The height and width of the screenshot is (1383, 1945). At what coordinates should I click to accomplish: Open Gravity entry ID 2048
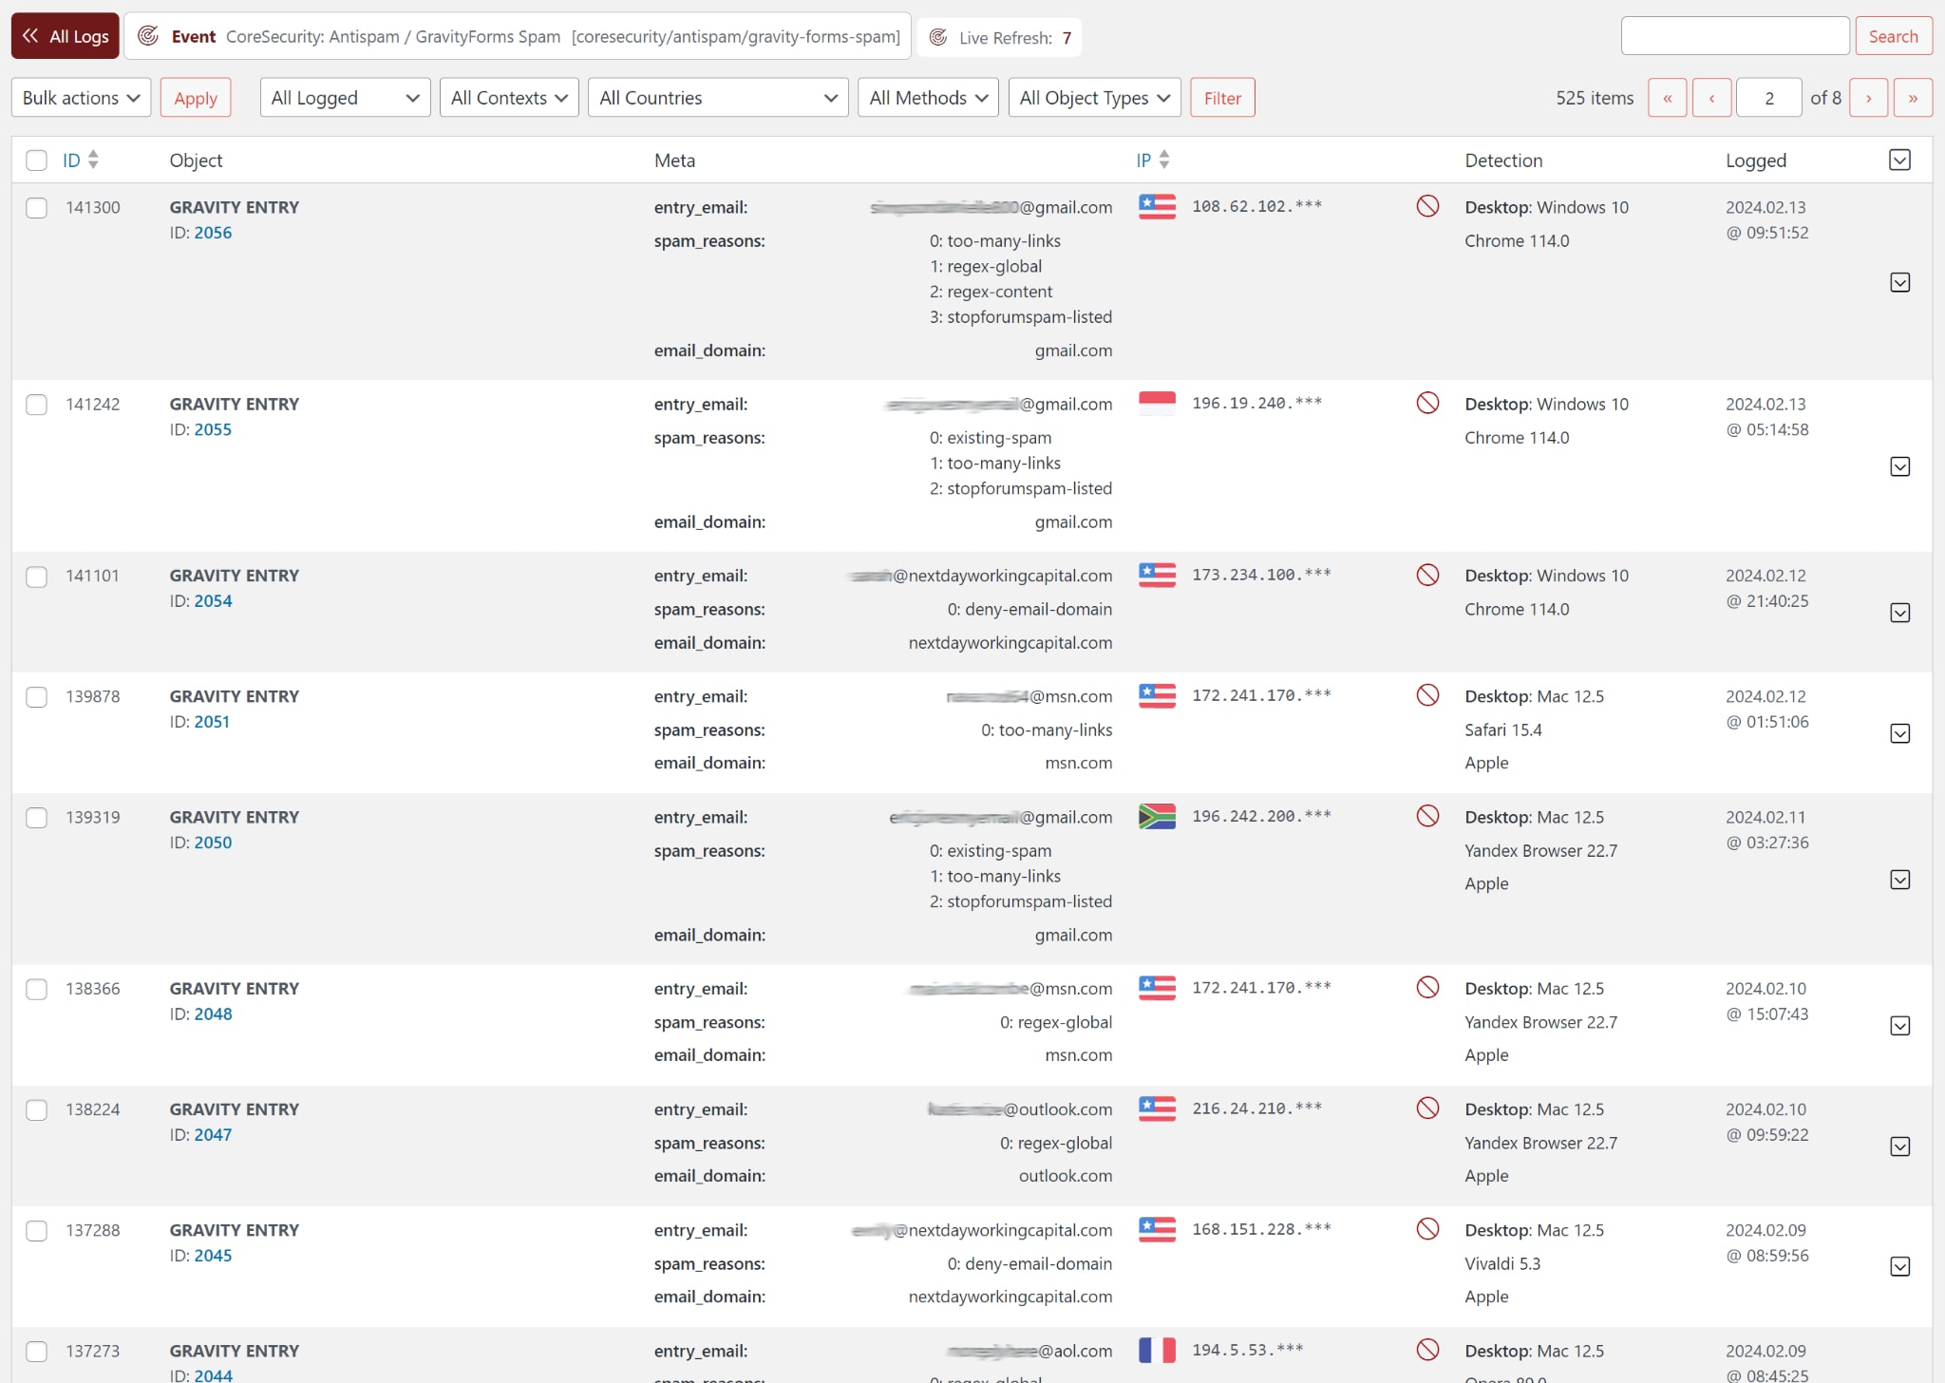[x=213, y=1014]
